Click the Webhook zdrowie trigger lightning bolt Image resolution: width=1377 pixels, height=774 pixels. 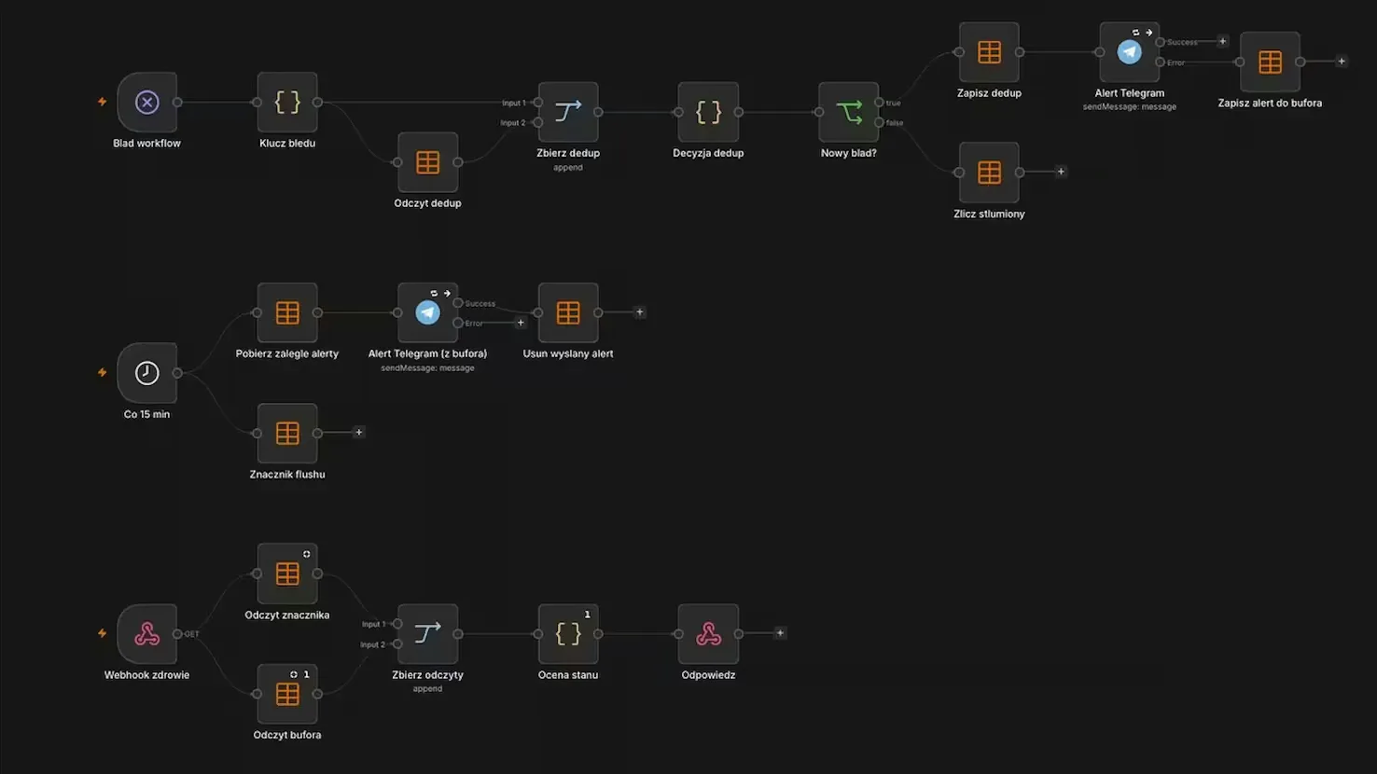pyautogui.click(x=103, y=634)
